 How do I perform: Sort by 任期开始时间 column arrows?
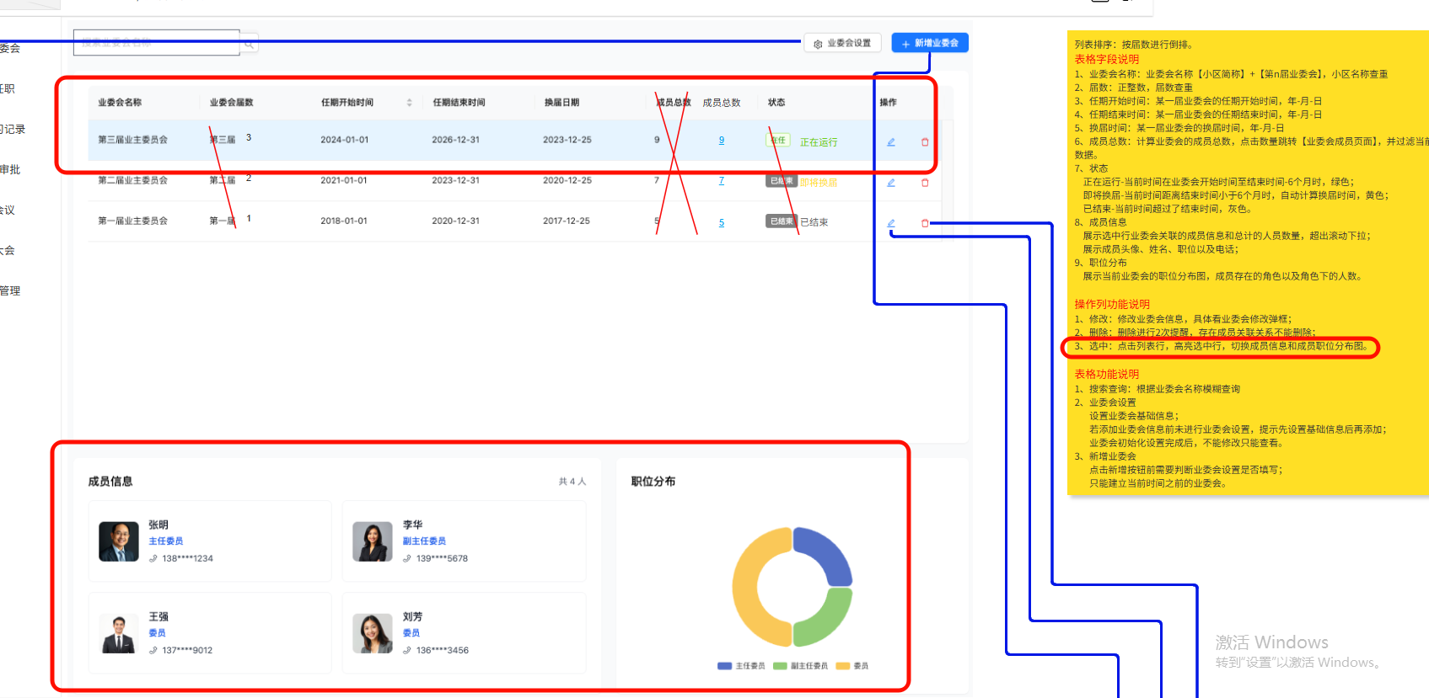point(410,103)
